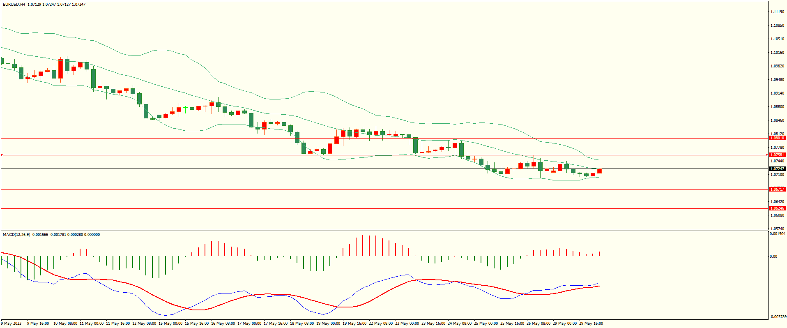The width and height of the screenshot is (787, 328).
Task: Click the 1.07780 value on the price axis
Action: click(x=778, y=148)
